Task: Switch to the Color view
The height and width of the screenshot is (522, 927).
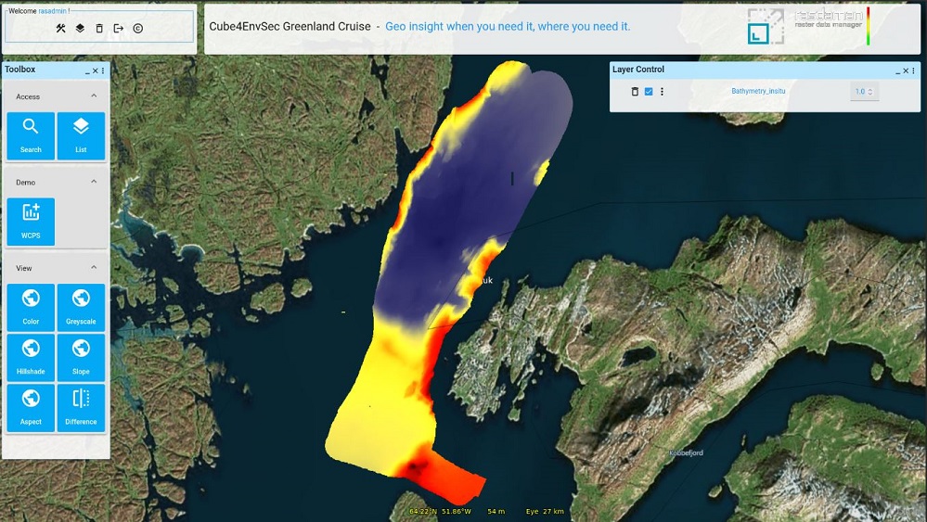Action: [31, 307]
